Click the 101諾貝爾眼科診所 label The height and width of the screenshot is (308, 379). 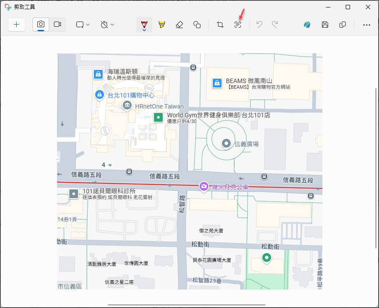(x=109, y=191)
